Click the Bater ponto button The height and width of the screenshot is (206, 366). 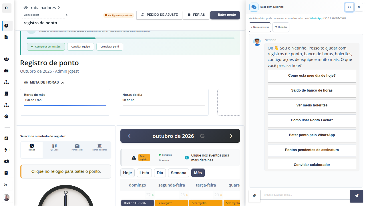click(x=225, y=15)
